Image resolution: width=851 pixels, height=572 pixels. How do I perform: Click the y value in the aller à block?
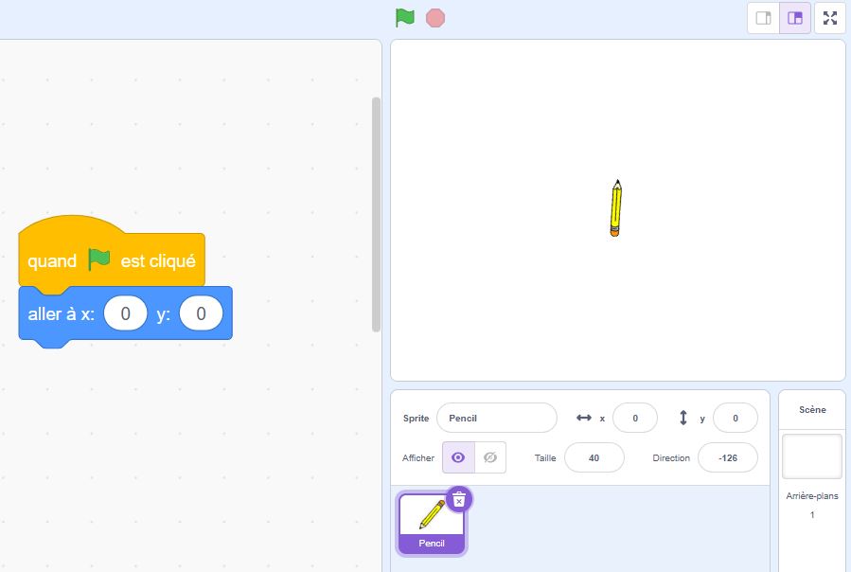click(x=200, y=313)
